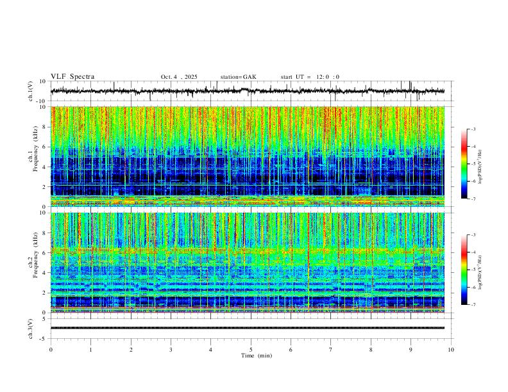Click the 'start UT = 12:0 :0' label
Image resolution: width=508 pixels, height=392 pixels.
(x=310, y=77)
